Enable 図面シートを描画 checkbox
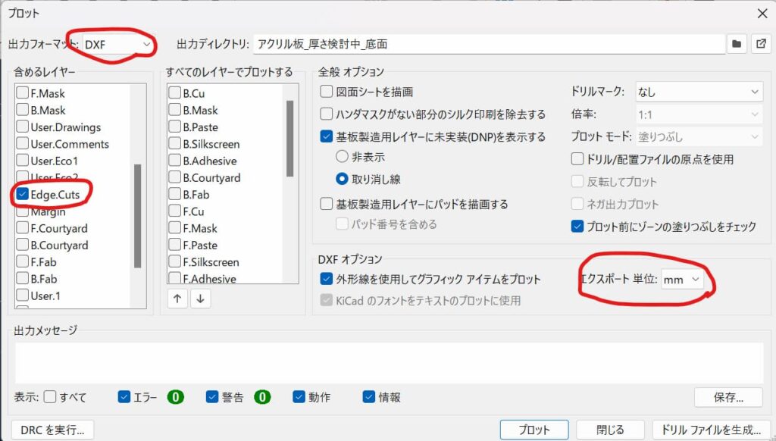 coord(327,92)
